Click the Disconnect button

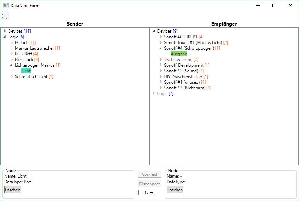tap(150, 184)
